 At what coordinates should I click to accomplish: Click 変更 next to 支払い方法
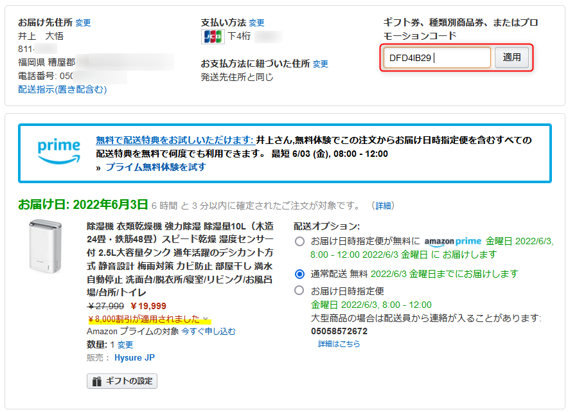(x=256, y=23)
